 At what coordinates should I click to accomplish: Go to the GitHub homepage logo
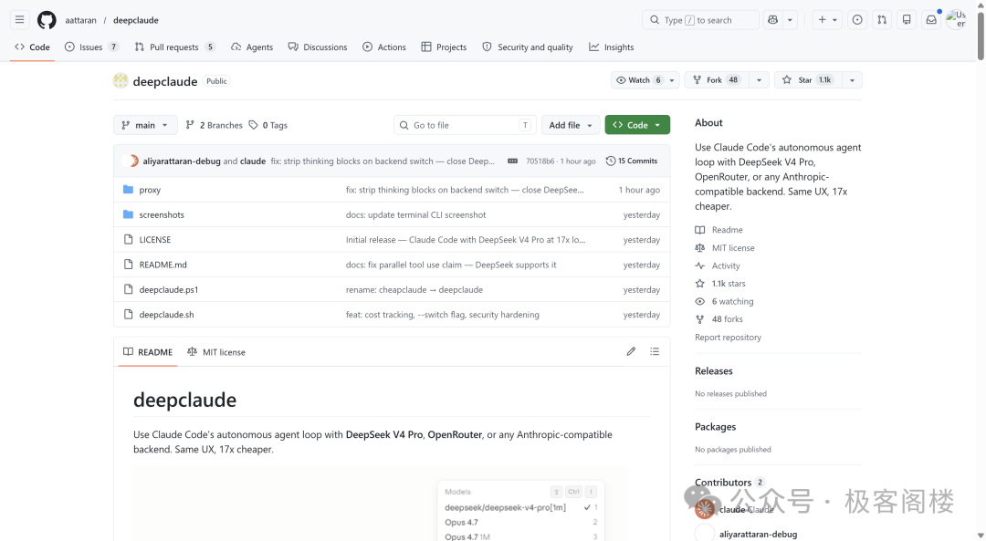[x=47, y=20]
